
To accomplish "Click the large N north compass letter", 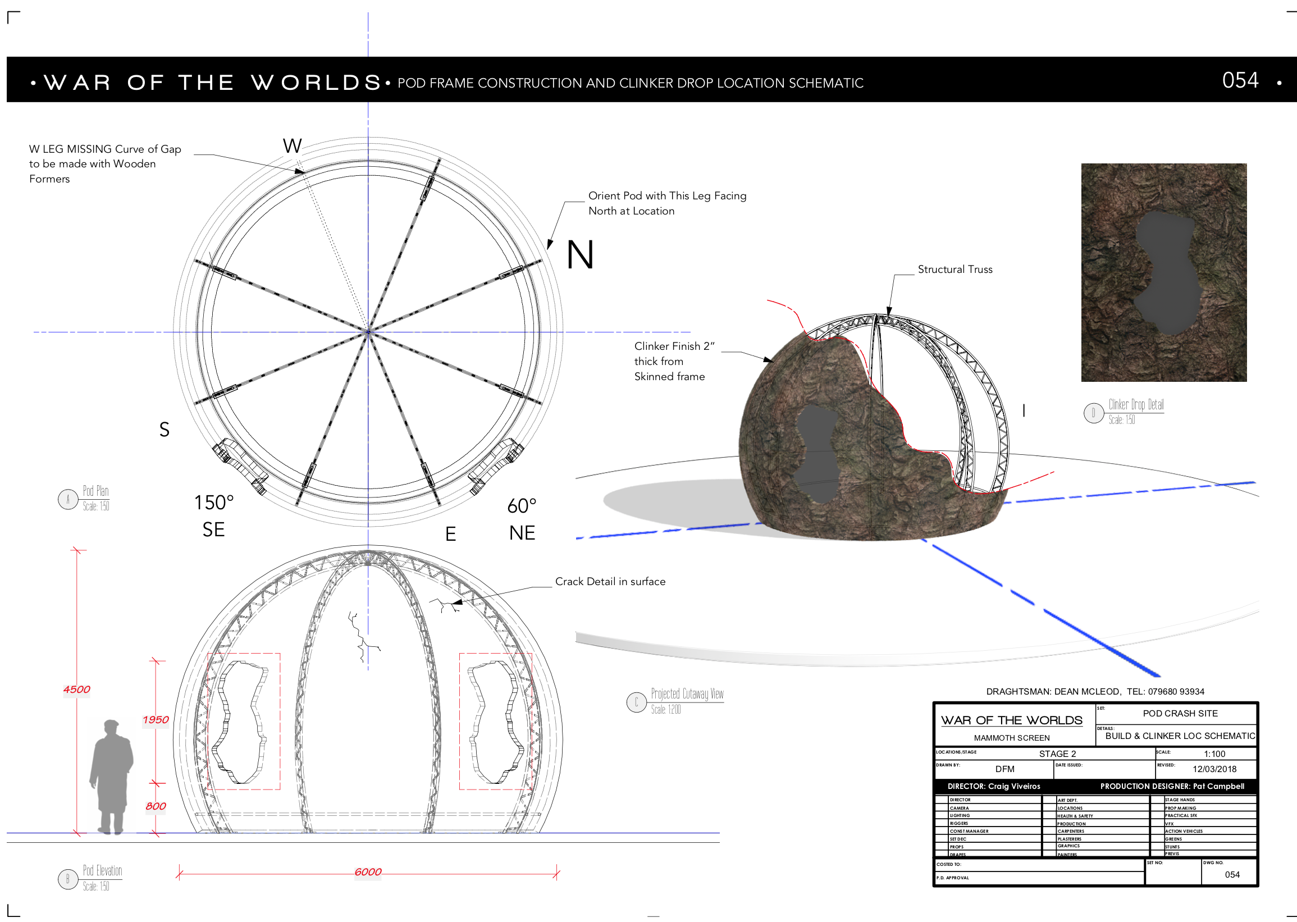I will 579,255.
